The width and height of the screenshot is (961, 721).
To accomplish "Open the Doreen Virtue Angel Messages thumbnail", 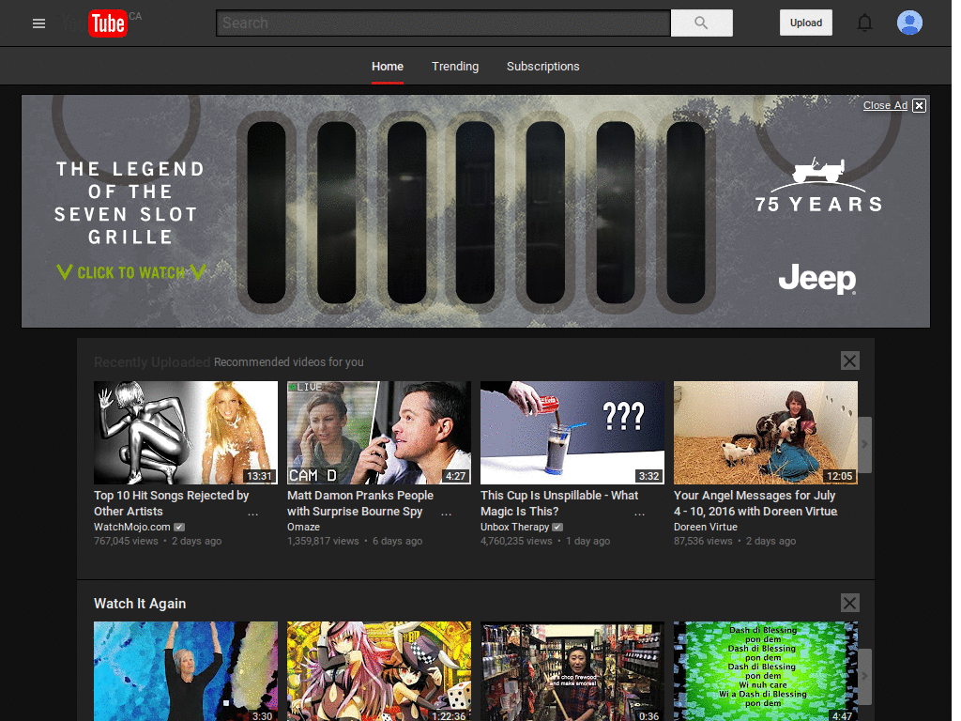I will click(x=766, y=433).
